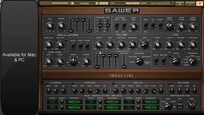Click the LFO Attack knob
Image resolution: width=204 pixels, height=115 pixels.
(169, 44)
